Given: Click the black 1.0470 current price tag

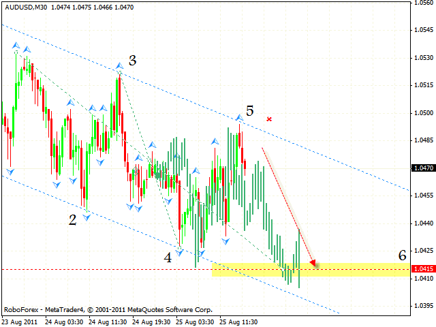Looking at the screenshot, I should [x=424, y=168].
